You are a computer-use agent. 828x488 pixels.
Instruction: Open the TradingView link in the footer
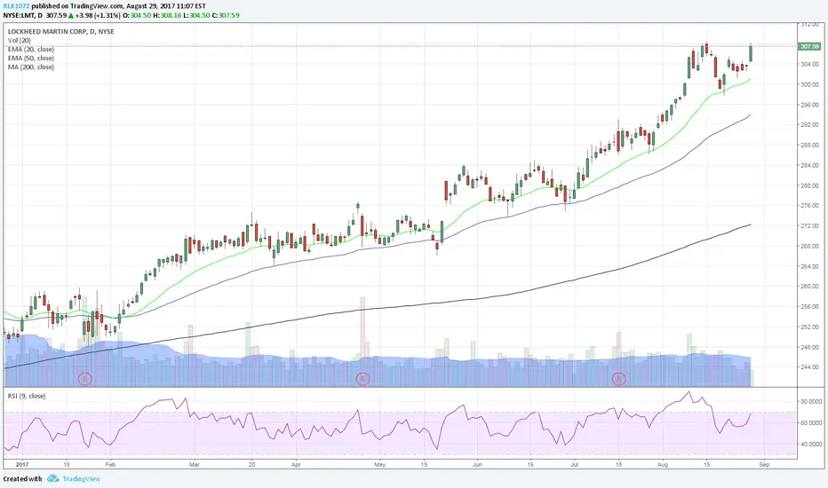(x=81, y=479)
